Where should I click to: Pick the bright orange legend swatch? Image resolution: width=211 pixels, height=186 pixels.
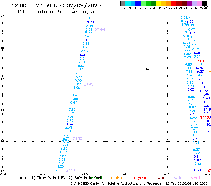169,3
